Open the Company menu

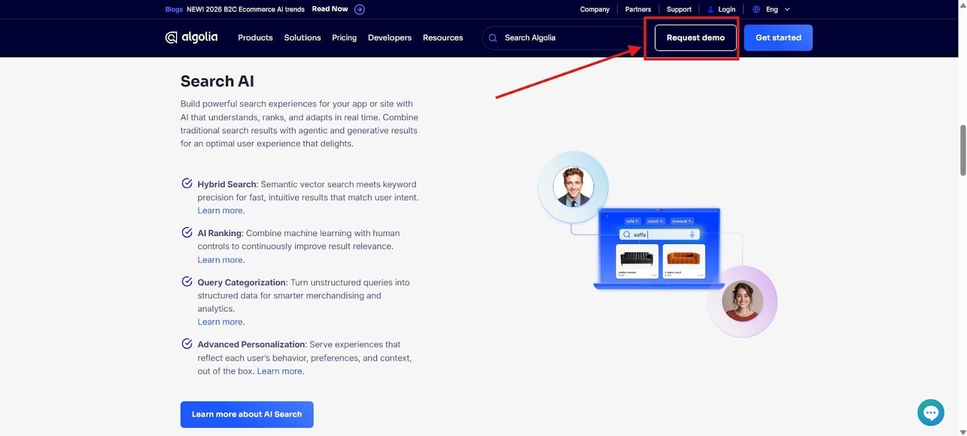click(595, 9)
